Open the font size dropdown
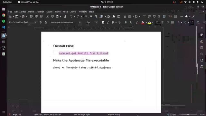Screen dimensions: 206x116 coord(96,22)
